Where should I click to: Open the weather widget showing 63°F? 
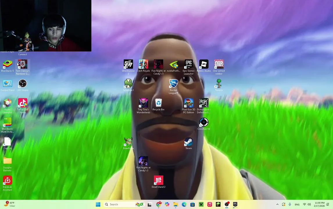click(x=10, y=204)
